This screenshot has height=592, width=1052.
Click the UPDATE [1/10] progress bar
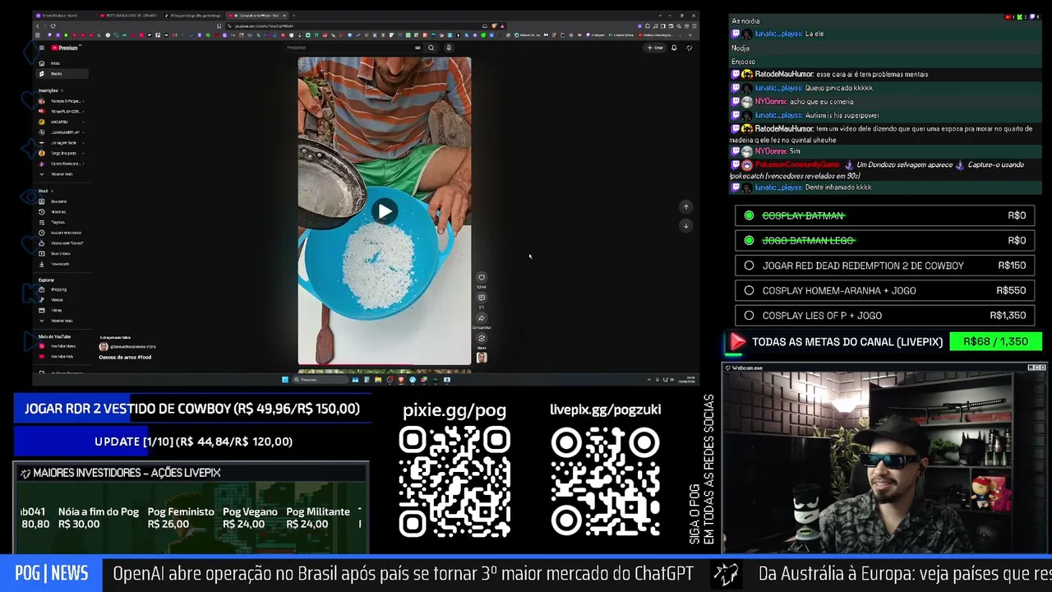tap(192, 442)
